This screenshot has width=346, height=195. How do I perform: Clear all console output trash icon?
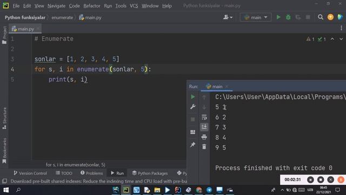tap(204, 147)
